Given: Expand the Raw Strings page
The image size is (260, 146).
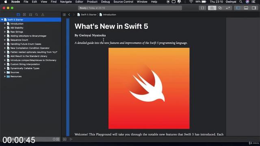Looking at the screenshot, I should pos(5,32).
